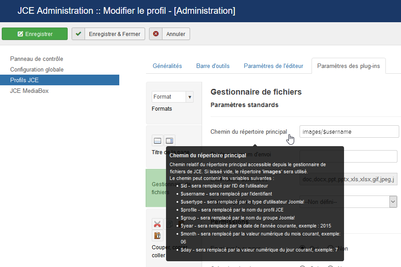Viewport: 401px width, 267px height.
Task: Click the $profile tooltip line
Action: [x=232, y=210]
